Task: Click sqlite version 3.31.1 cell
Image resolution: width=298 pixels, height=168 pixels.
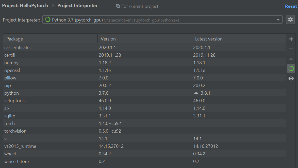Action: 105,116
